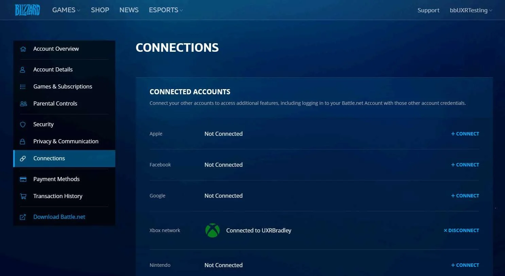Click the 'CONNECTIONS' page title
Screen dimensions: 505x276
tap(177, 48)
